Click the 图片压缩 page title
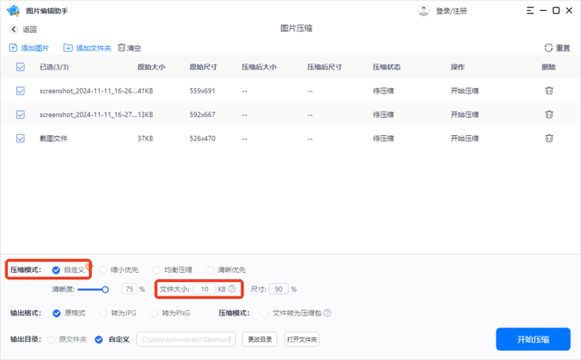The width and height of the screenshot is (581, 360). point(296,28)
